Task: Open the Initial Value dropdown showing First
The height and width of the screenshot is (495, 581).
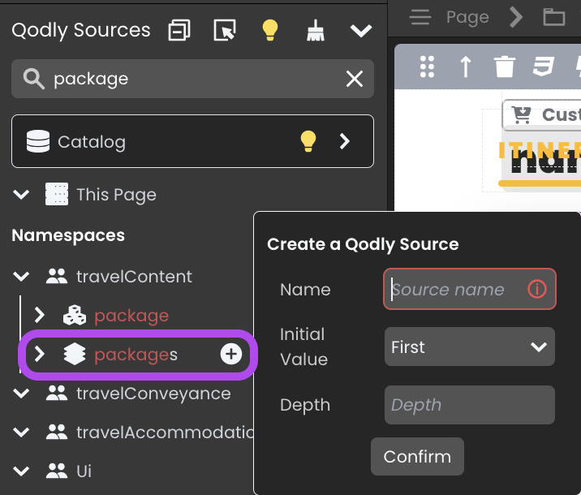Action: tap(470, 346)
